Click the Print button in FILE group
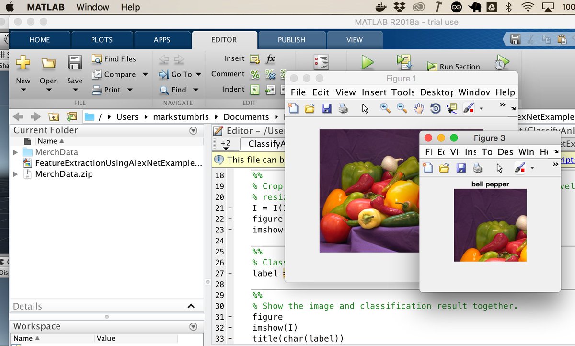Image resolution: width=575 pixels, height=346 pixels. click(106, 90)
